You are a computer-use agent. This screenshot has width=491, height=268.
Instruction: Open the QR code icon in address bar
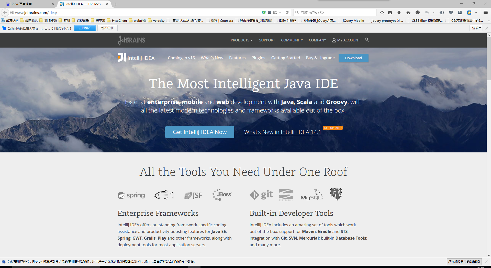(270, 13)
